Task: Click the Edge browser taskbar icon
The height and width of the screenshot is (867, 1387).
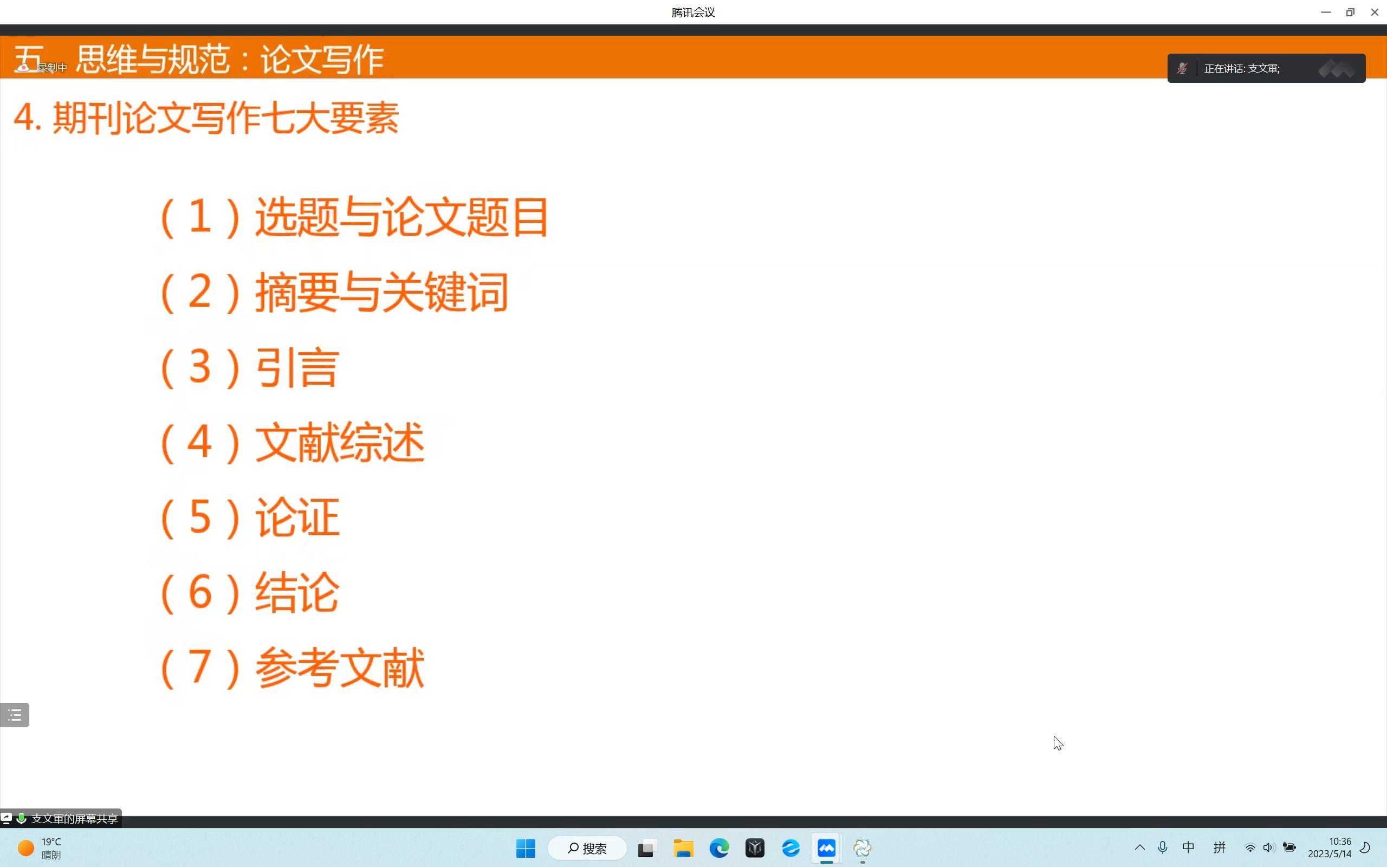Action: 719,848
